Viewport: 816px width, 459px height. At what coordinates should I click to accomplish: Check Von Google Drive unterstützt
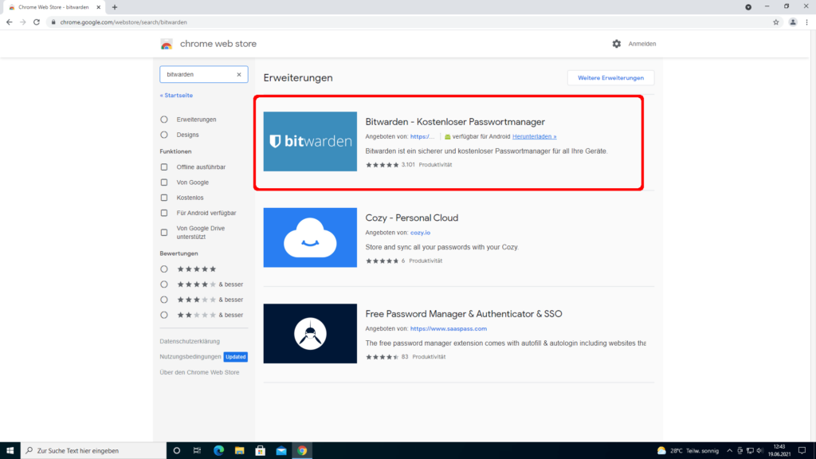pyautogui.click(x=164, y=233)
